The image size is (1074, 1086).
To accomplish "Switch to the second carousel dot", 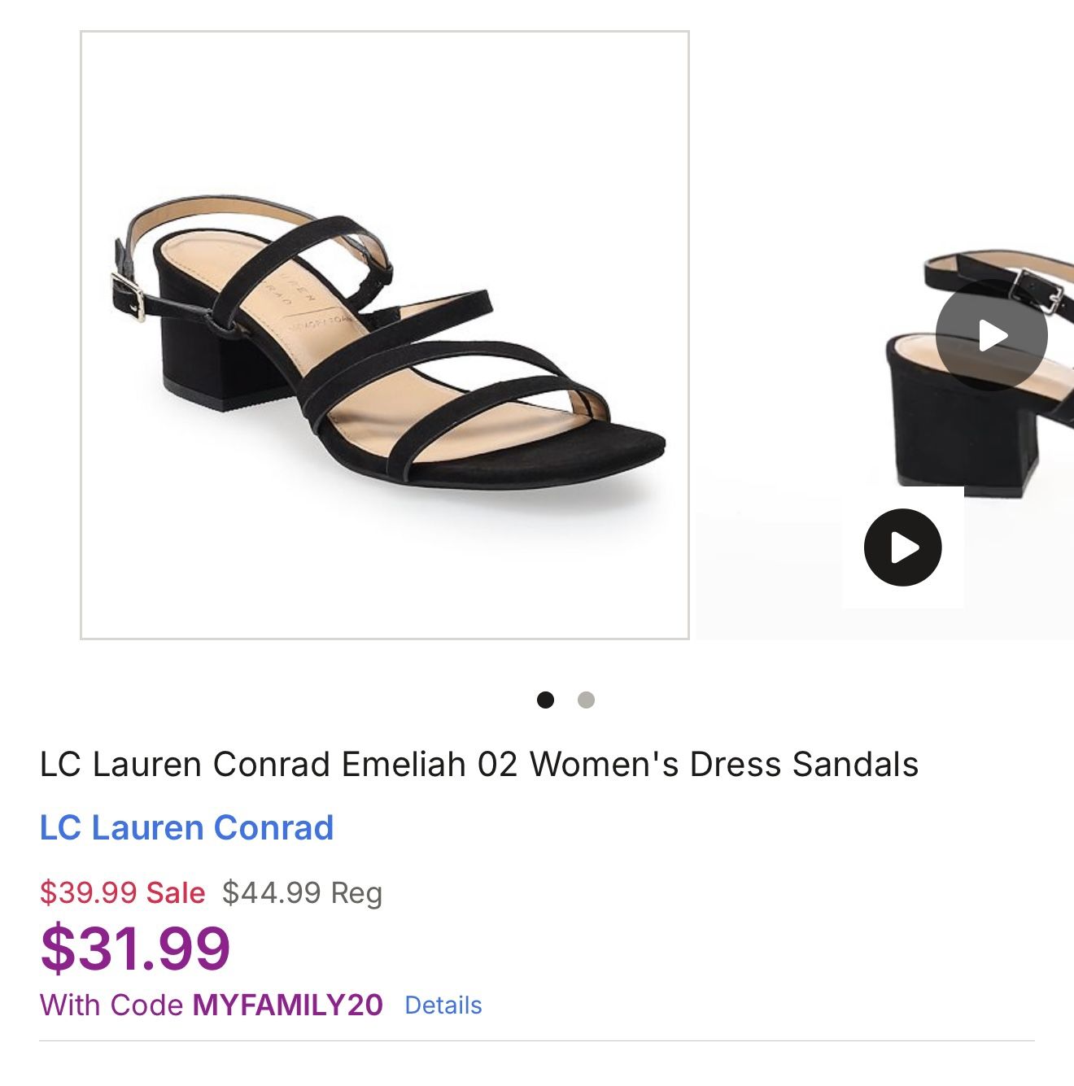I will point(586,700).
